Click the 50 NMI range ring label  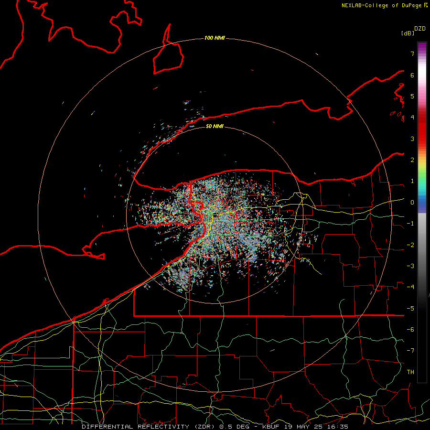(215, 126)
